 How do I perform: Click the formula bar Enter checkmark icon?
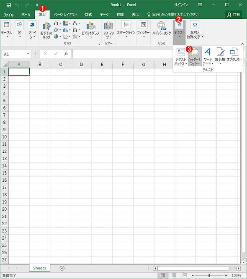[x=56, y=54]
